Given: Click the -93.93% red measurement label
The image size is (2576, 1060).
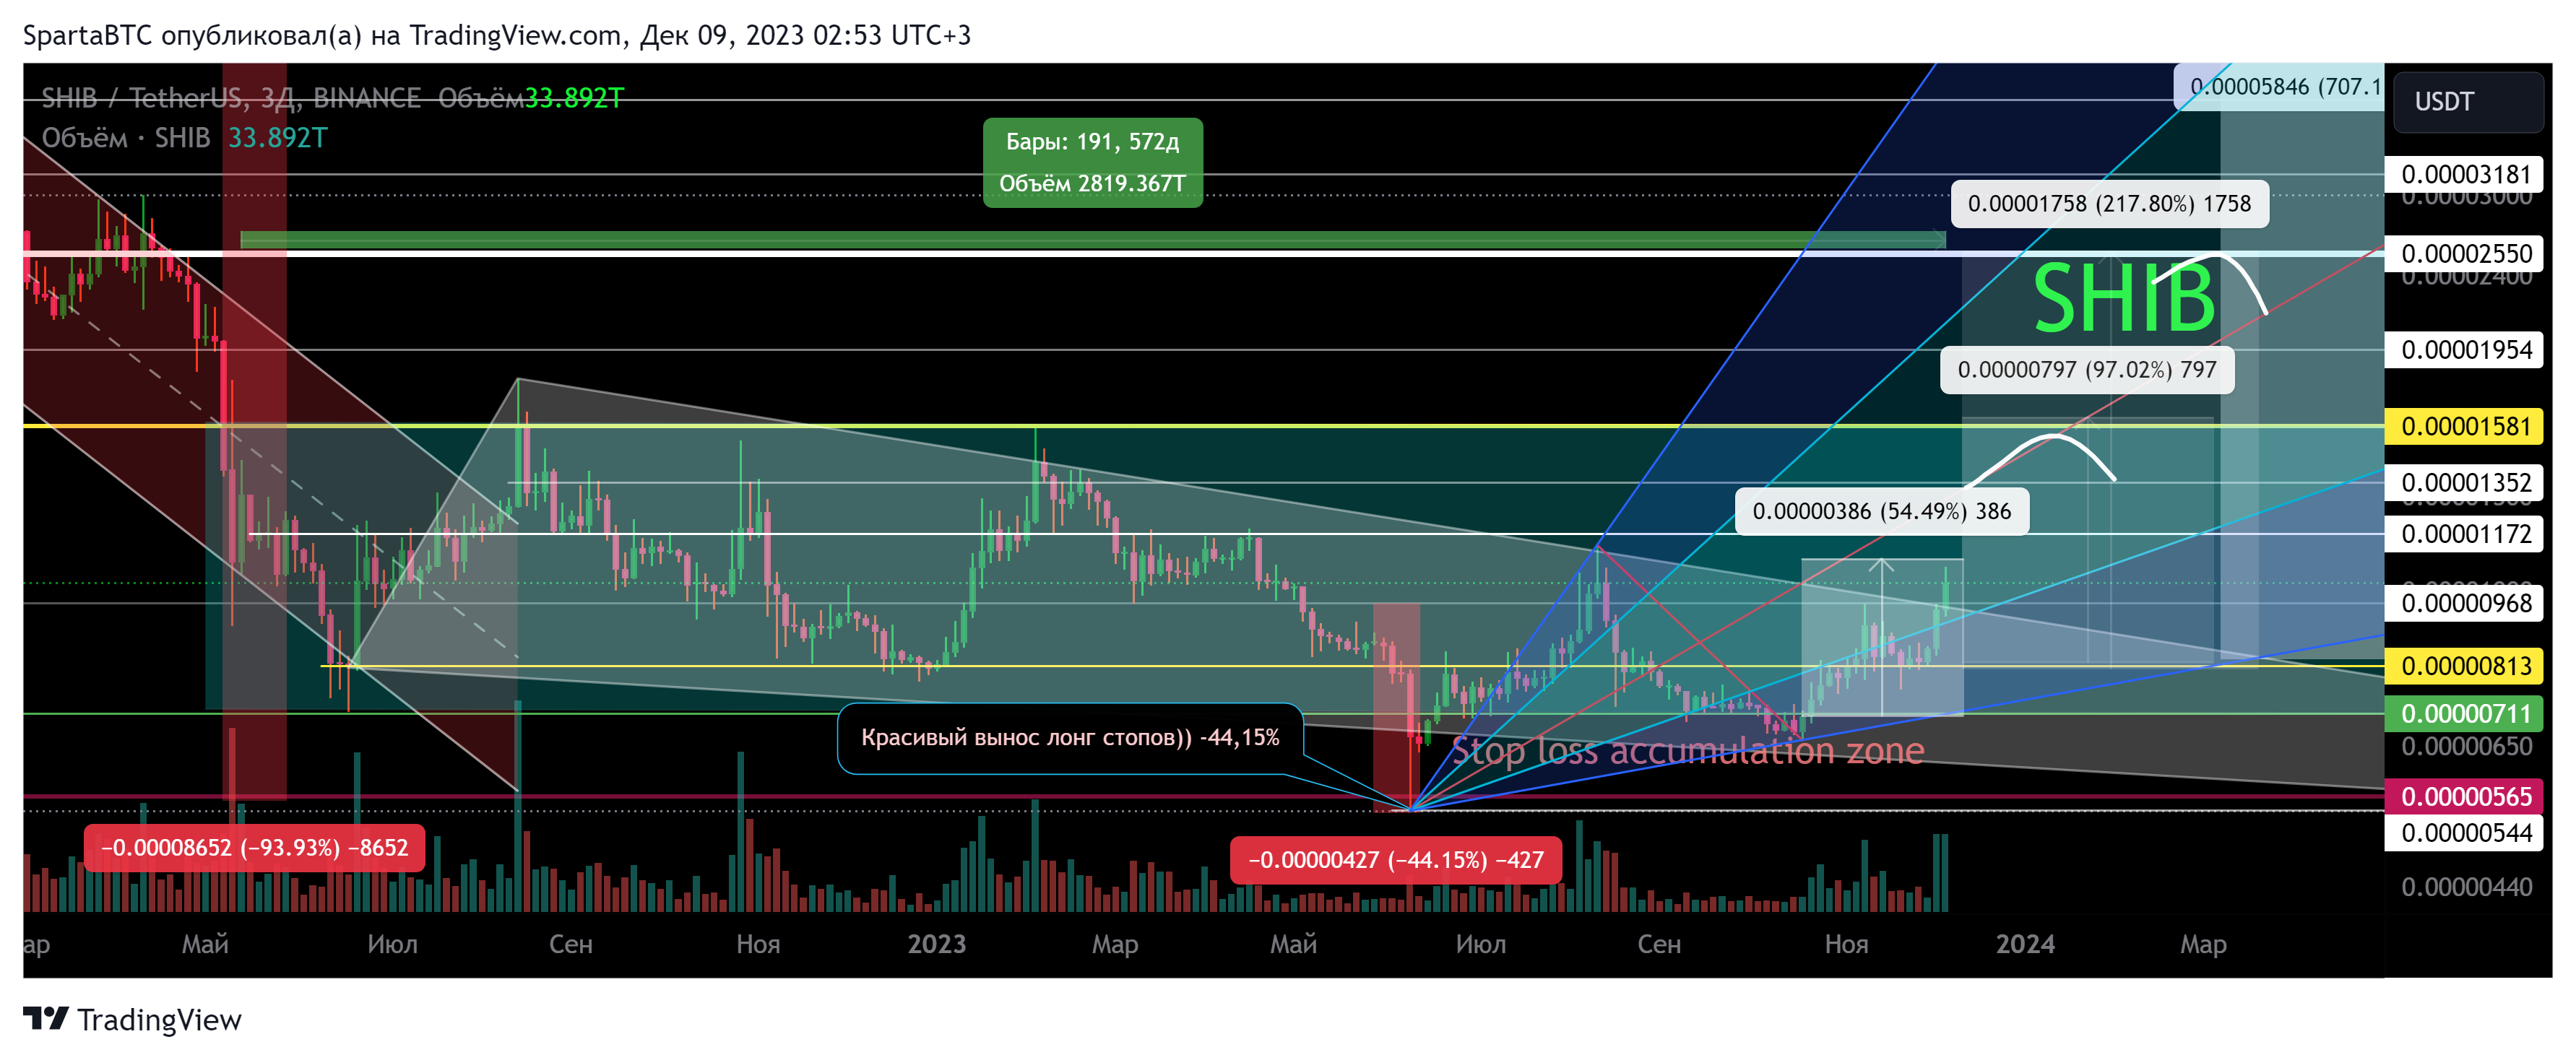Looking at the screenshot, I should point(254,848).
